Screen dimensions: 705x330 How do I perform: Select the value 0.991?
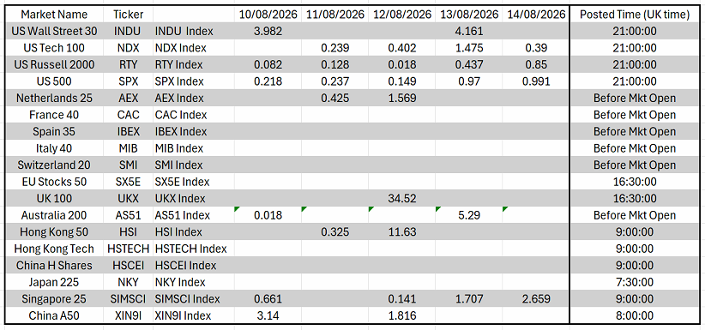(536, 81)
